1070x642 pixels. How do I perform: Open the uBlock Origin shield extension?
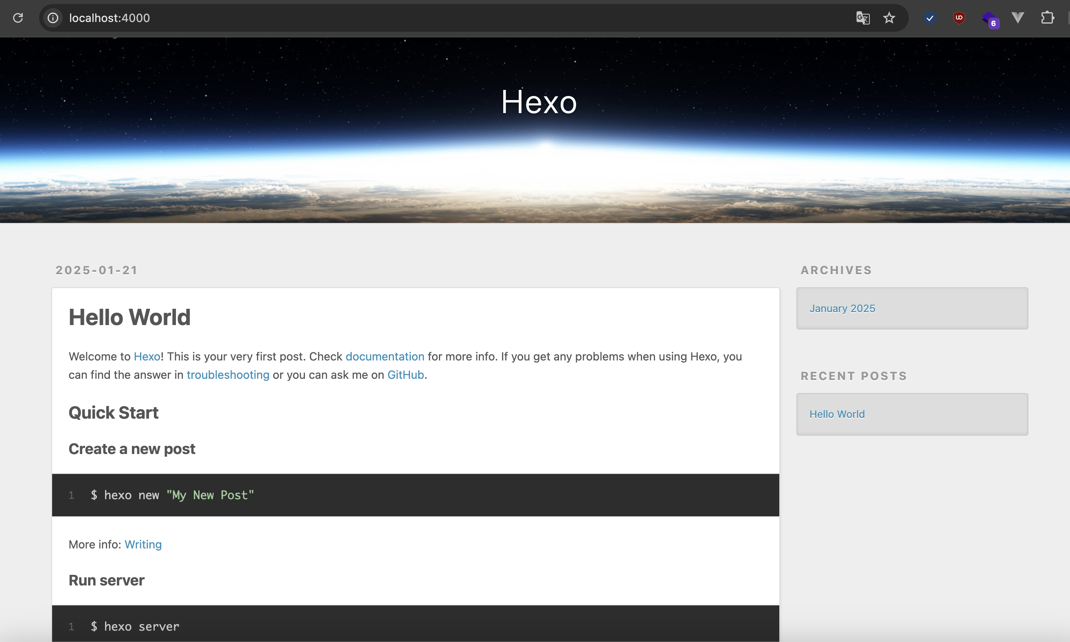point(959,18)
